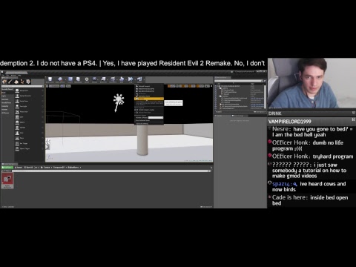Collapse the Lighting folder in World Outliner

(x=219, y=88)
